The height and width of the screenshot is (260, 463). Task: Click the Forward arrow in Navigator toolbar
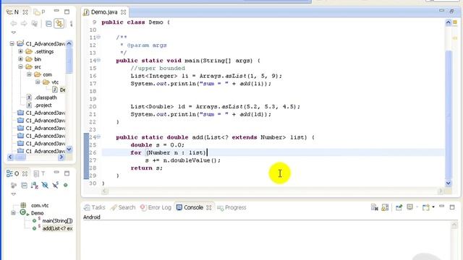(24, 24)
